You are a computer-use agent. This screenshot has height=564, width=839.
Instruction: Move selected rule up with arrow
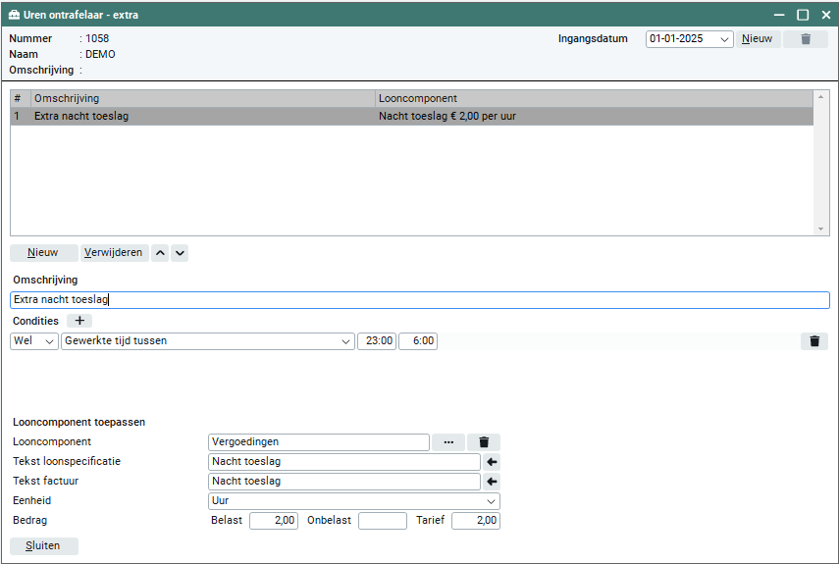click(x=161, y=253)
